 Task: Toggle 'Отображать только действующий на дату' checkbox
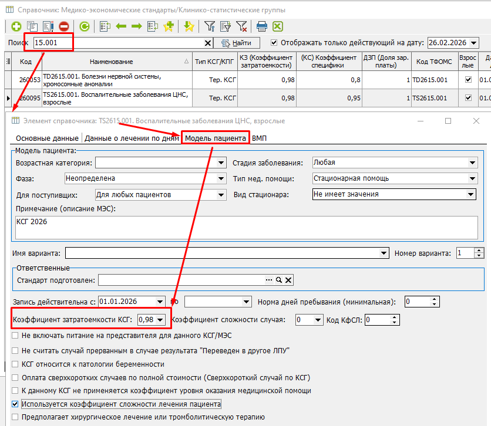tap(274, 42)
